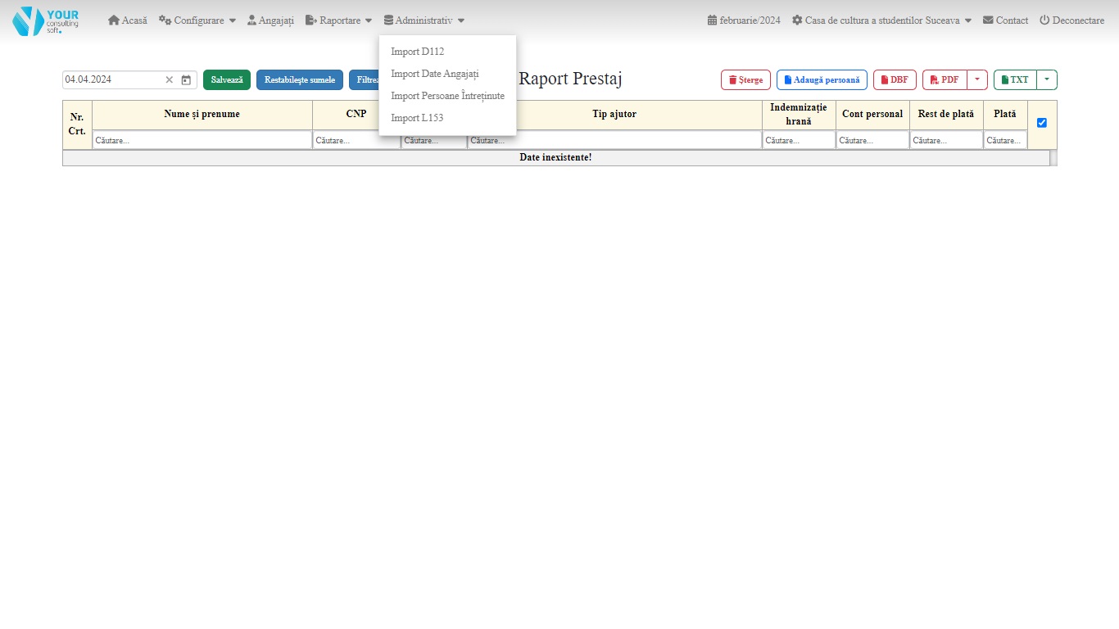This screenshot has height=629, width=1119.
Task: Open the Casa de cultura institution dropdown
Action: click(881, 20)
